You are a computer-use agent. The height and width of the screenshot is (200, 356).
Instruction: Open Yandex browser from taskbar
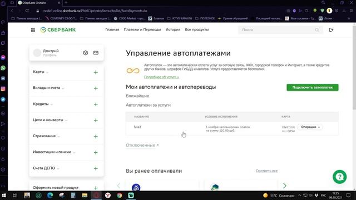coord(108,195)
